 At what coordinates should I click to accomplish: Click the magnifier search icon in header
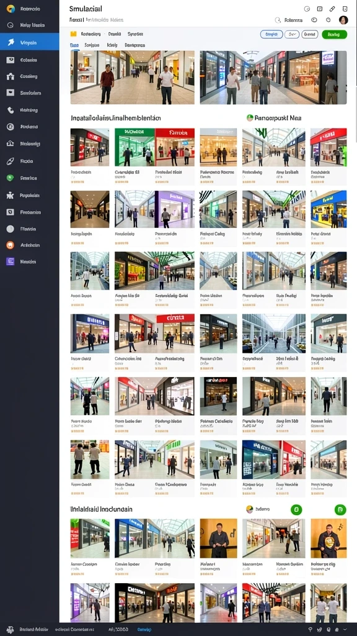pyautogui.click(x=278, y=20)
